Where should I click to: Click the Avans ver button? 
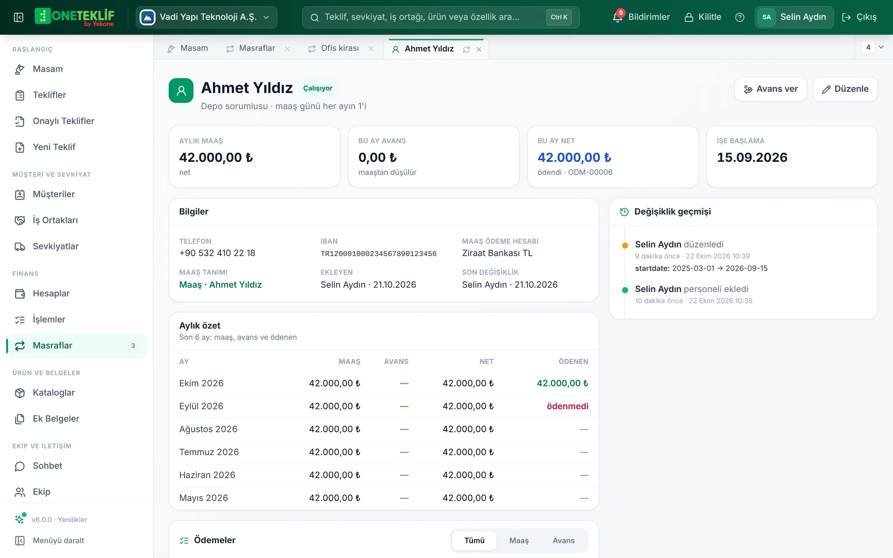(x=770, y=89)
